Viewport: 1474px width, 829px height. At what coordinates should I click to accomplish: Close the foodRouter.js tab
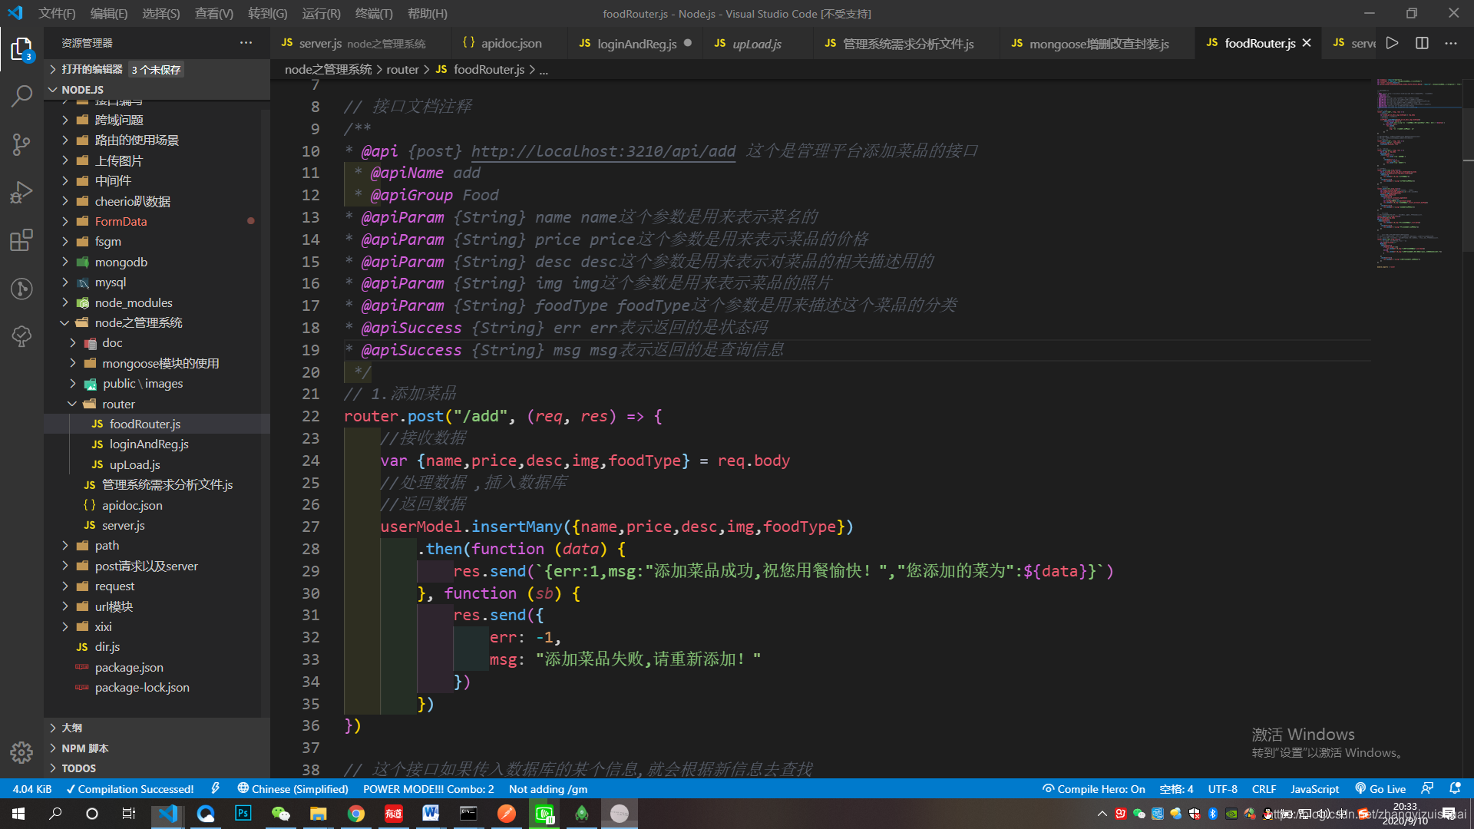[x=1307, y=43]
